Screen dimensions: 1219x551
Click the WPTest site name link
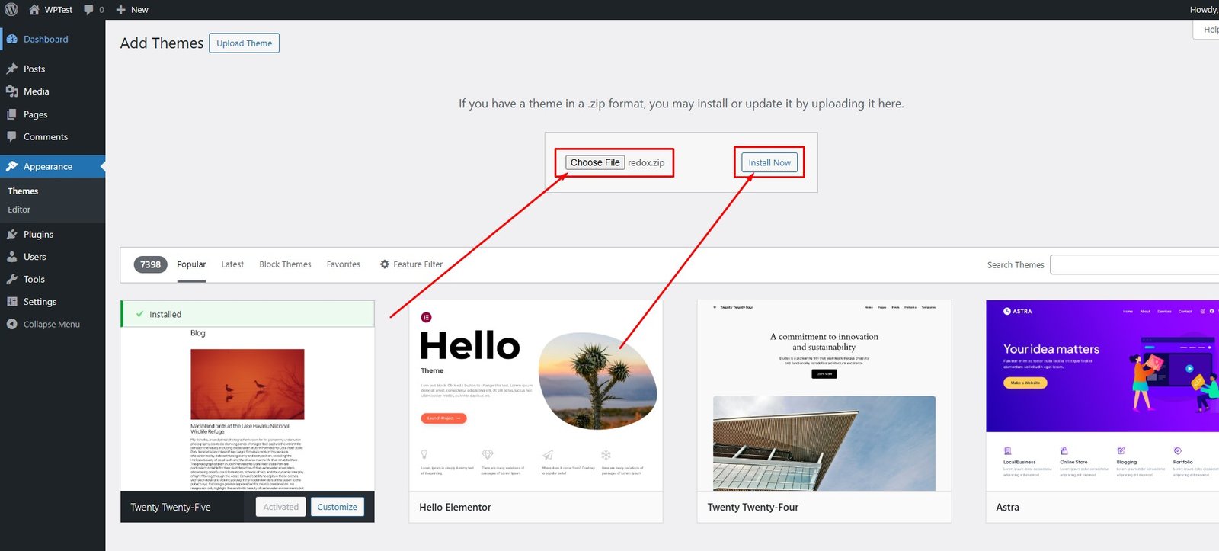pos(59,10)
